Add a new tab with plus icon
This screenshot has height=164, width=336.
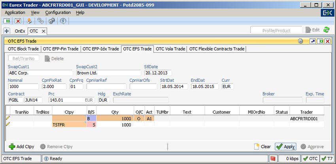tap(7, 31)
